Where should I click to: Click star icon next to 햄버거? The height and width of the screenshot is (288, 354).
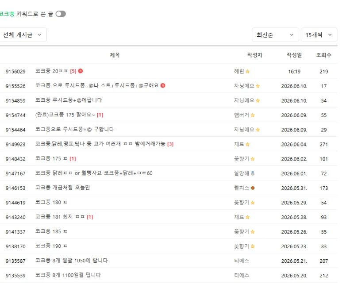click(x=253, y=115)
